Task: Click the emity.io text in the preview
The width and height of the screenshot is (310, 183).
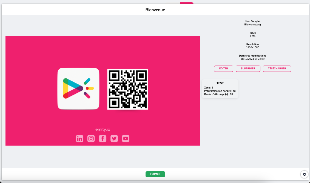Action: 103,129
